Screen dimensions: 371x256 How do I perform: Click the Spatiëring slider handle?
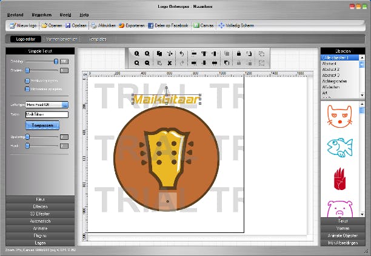point(27,137)
